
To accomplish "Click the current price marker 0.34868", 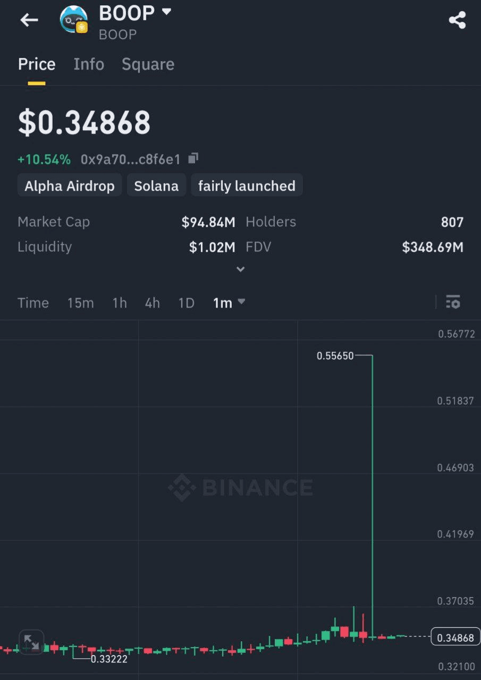I will pos(455,637).
